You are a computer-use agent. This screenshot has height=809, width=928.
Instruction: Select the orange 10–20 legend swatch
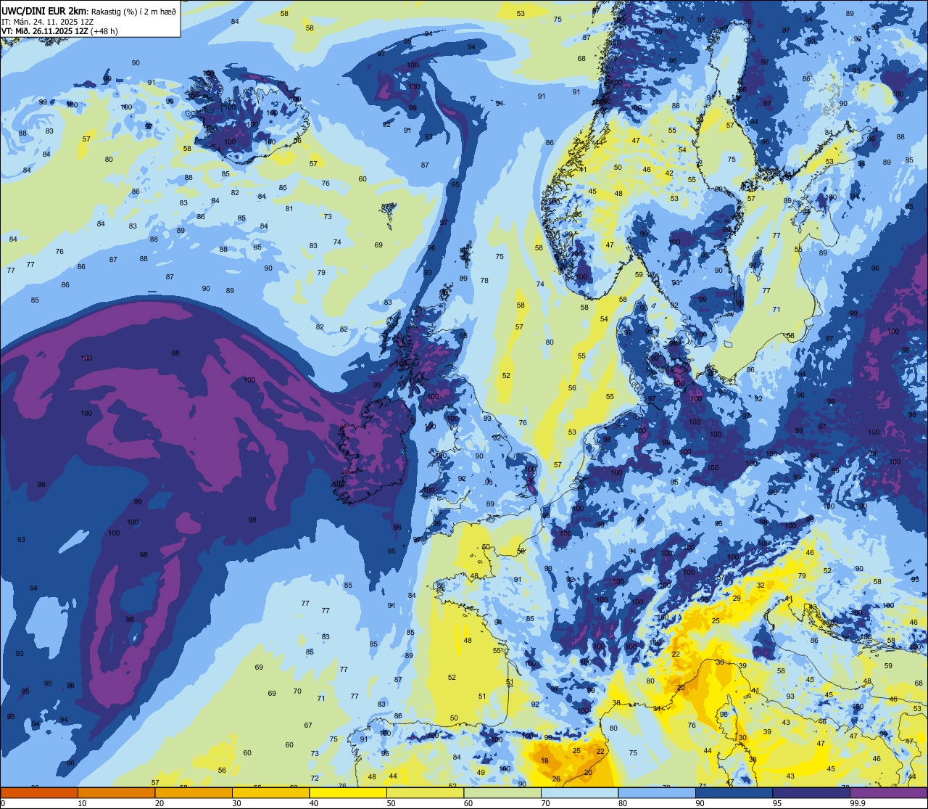coord(116,792)
